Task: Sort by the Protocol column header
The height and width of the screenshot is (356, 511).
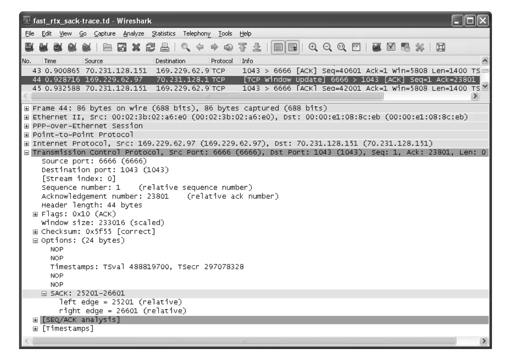Action: pyautogui.click(x=224, y=61)
